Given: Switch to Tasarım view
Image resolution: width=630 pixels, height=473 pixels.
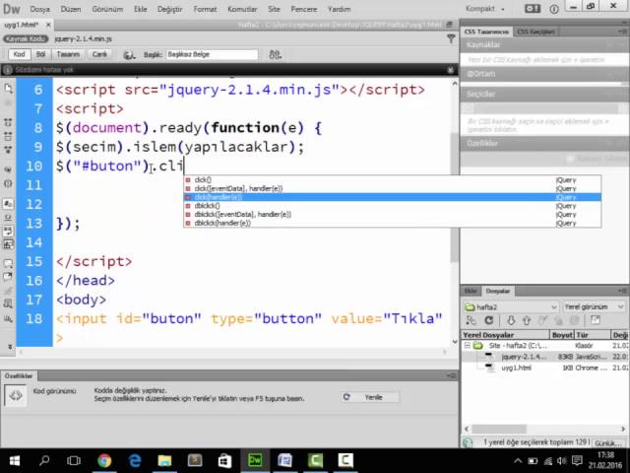Looking at the screenshot, I should [68, 54].
